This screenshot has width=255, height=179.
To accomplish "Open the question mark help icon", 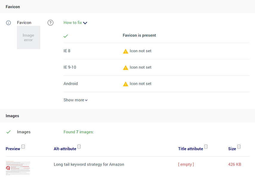I will coord(50,23).
